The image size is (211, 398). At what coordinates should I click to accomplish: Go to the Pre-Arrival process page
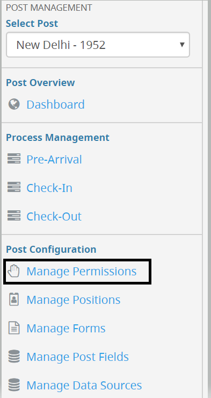(54, 159)
